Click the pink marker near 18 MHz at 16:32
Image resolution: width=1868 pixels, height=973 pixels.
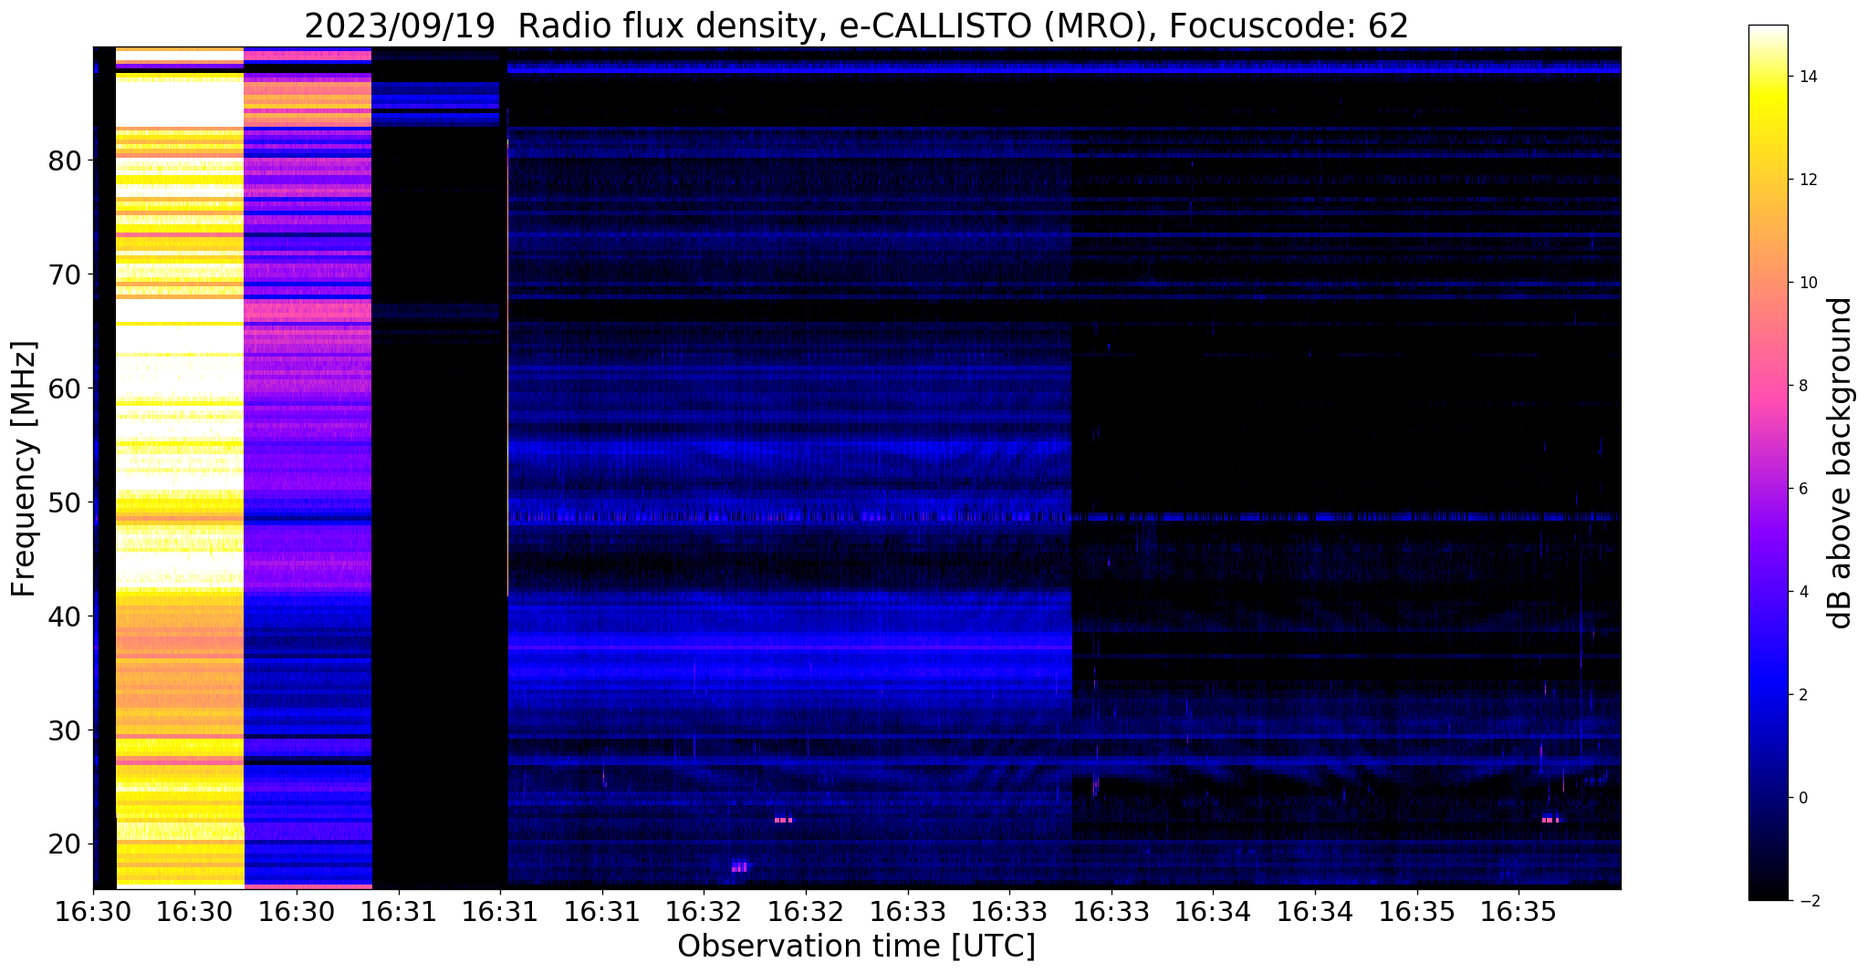click(x=739, y=867)
